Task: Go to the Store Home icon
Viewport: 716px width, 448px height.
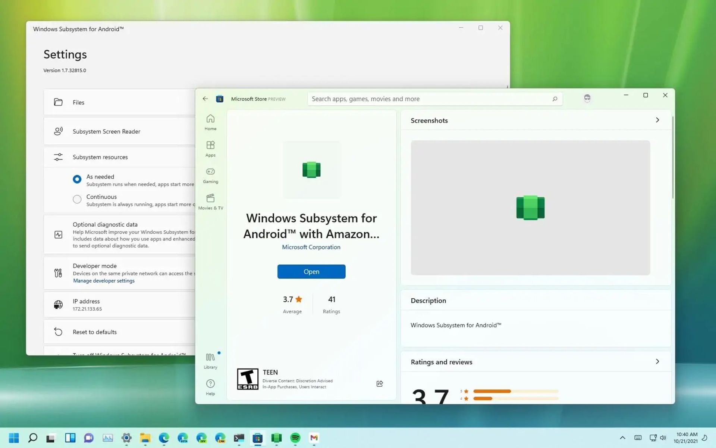Action: pos(210,122)
